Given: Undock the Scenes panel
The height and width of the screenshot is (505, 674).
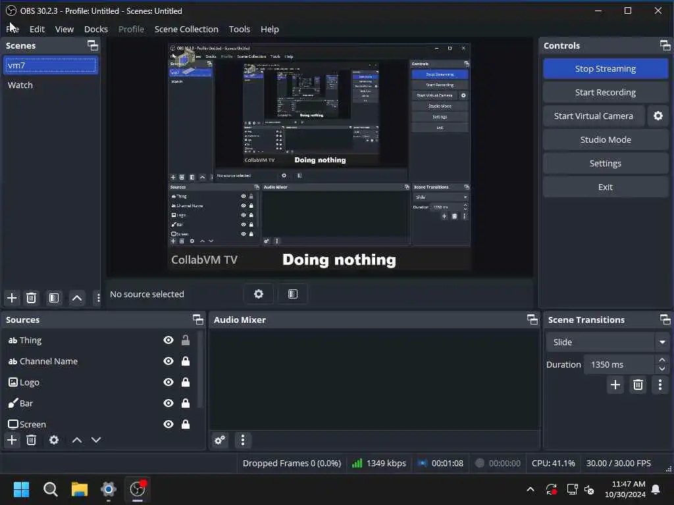Looking at the screenshot, I should pyautogui.click(x=93, y=45).
